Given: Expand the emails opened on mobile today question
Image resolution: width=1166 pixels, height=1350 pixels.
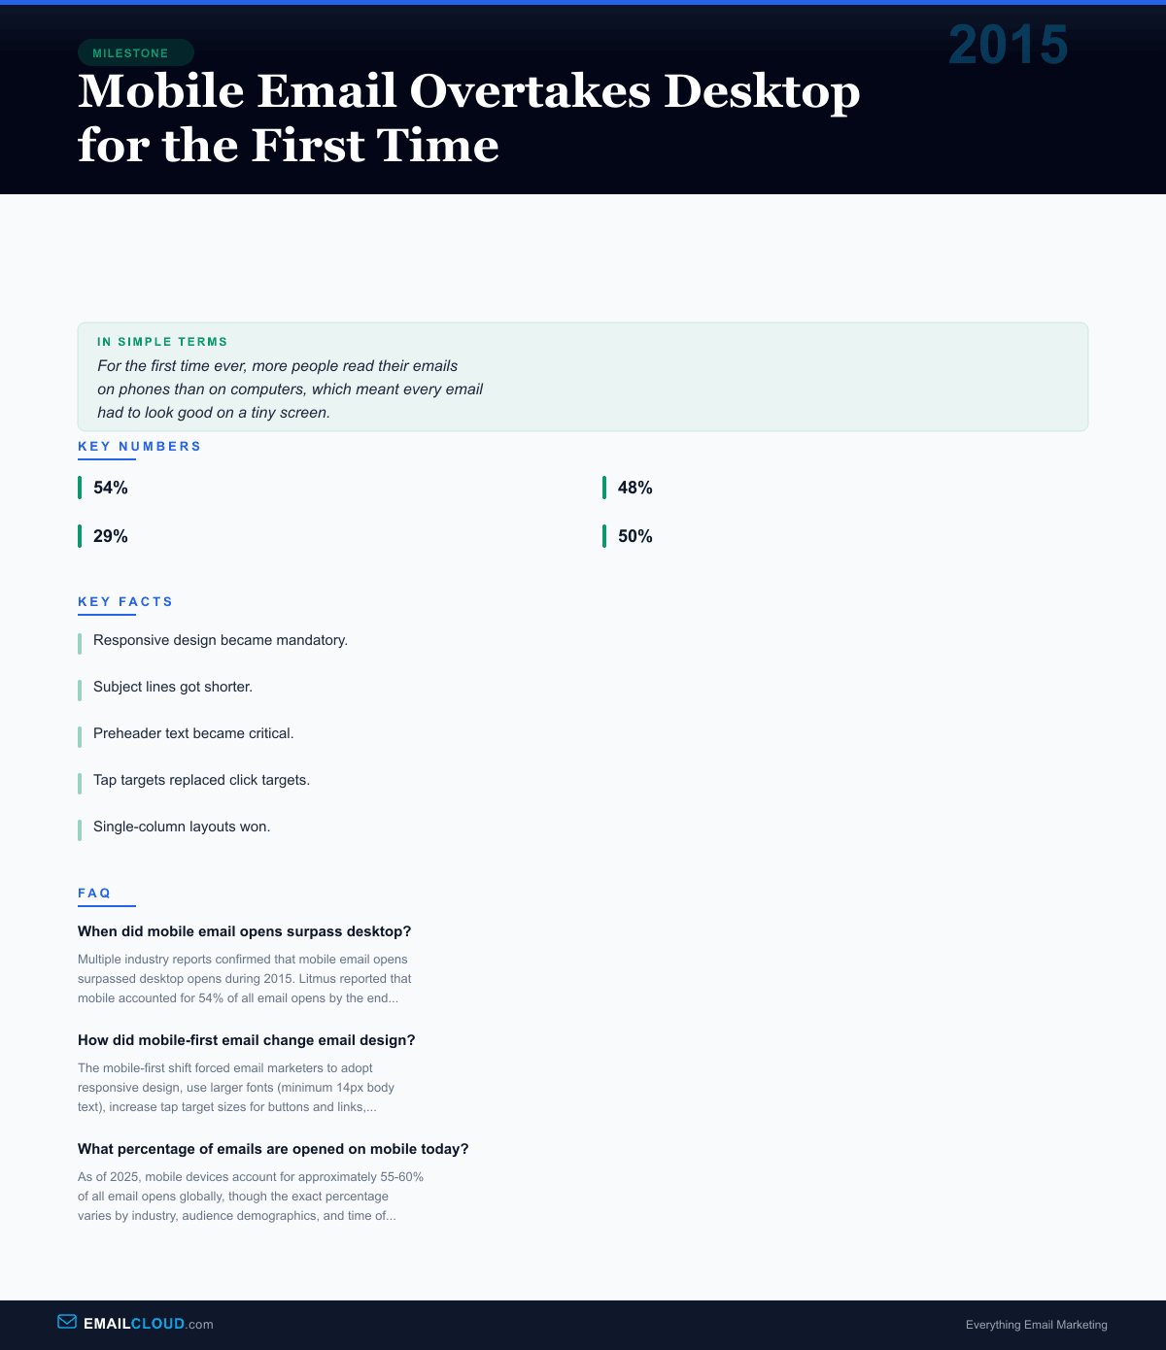Looking at the screenshot, I should [273, 1149].
